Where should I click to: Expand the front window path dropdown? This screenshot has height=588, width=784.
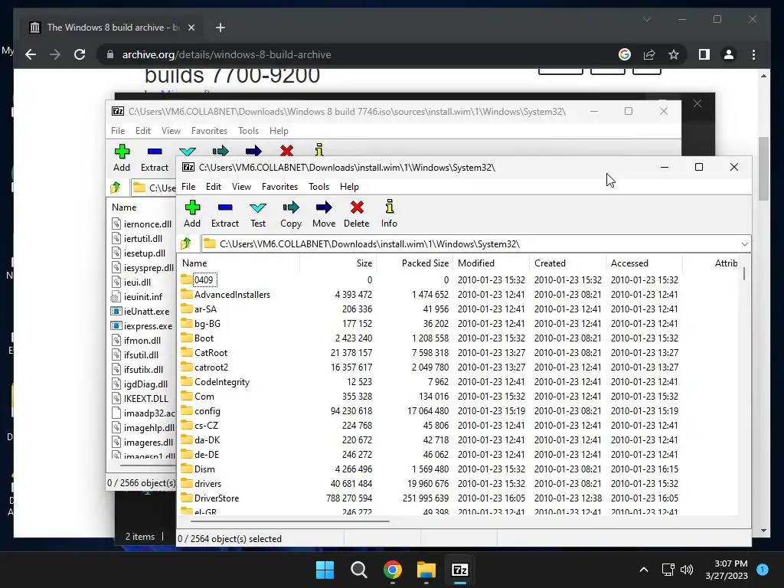pyautogui.click(x=744, y=244)
